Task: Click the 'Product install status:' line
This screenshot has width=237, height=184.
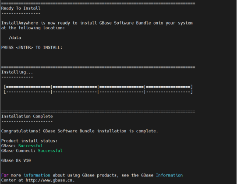Action: 29,141
